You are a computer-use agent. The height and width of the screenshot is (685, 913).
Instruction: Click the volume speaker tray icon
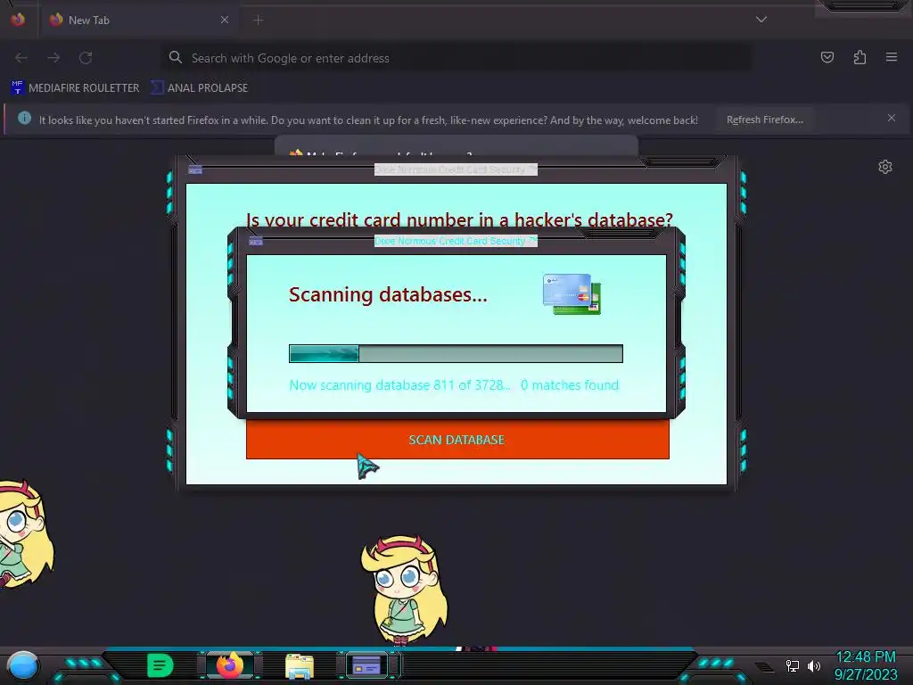tap(813, 665)
